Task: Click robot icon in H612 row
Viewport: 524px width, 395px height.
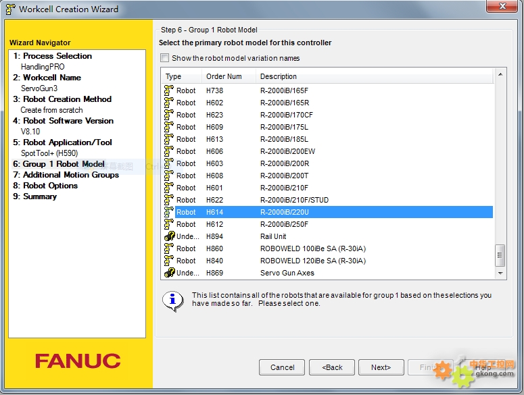Action: pyautogui.click(x=169, y=224)
